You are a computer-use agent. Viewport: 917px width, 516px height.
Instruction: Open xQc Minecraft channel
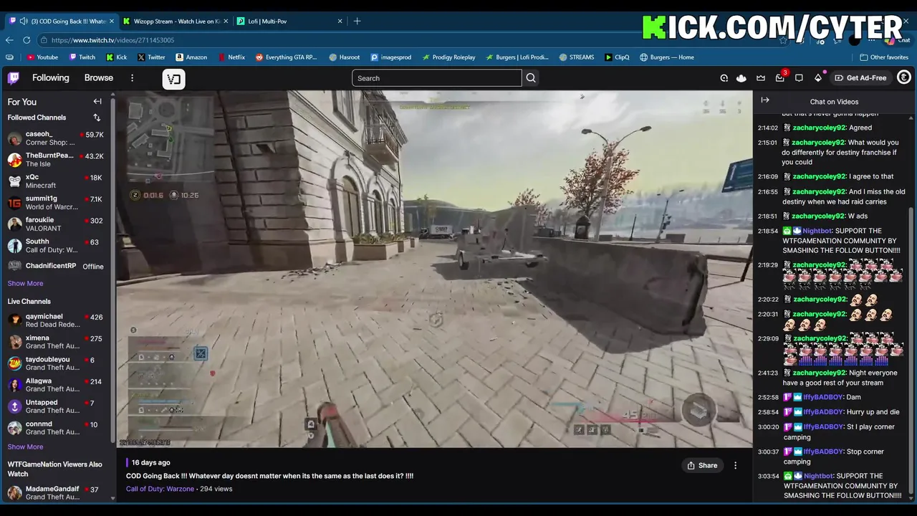[56, 181]
